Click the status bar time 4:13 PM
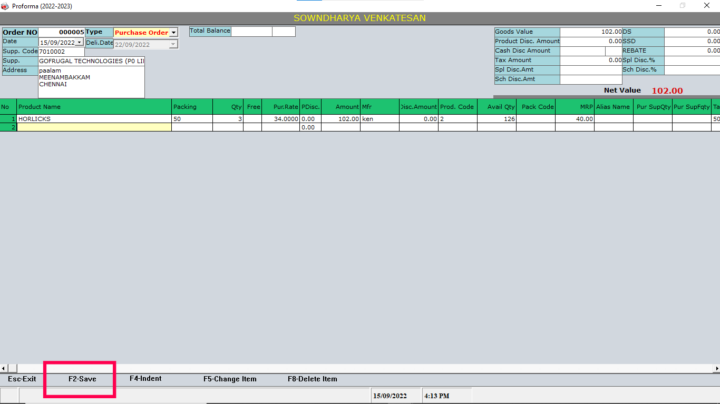The image size is (720, 404). click(x=437, y=396)
